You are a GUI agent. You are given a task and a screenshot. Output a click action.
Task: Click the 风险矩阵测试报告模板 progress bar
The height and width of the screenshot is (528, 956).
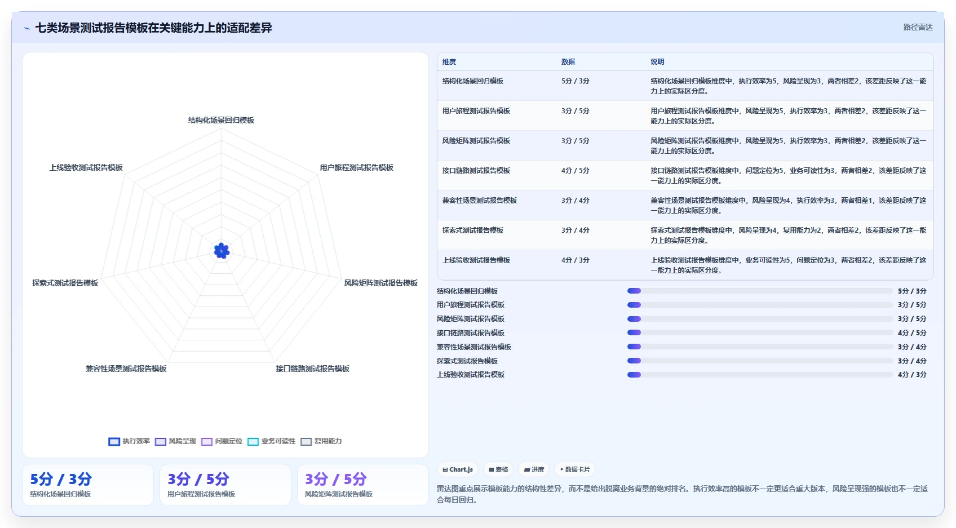tap(760, 319)
